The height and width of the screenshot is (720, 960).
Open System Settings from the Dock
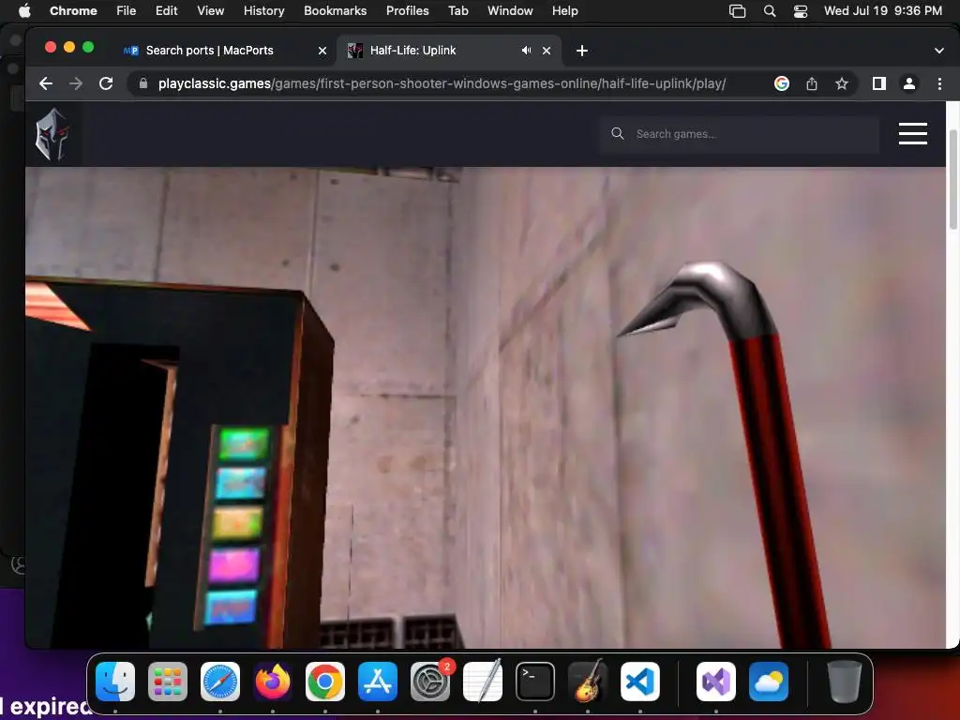coord(430,682)
